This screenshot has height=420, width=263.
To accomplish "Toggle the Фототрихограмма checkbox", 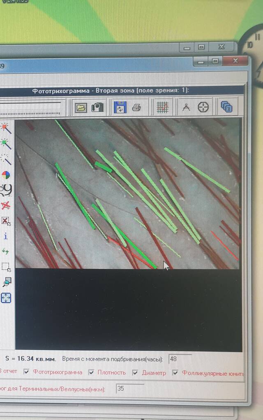I will pos(26,371).
